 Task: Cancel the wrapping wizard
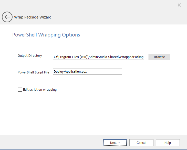(x=141, y=143)
